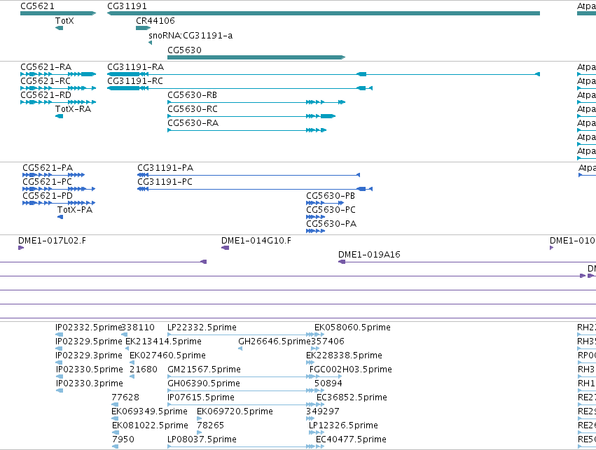Click the CR44106 gene label
The width and height of the screenshot is (596, 450).
pyautogui.click(x=155, y=21)
